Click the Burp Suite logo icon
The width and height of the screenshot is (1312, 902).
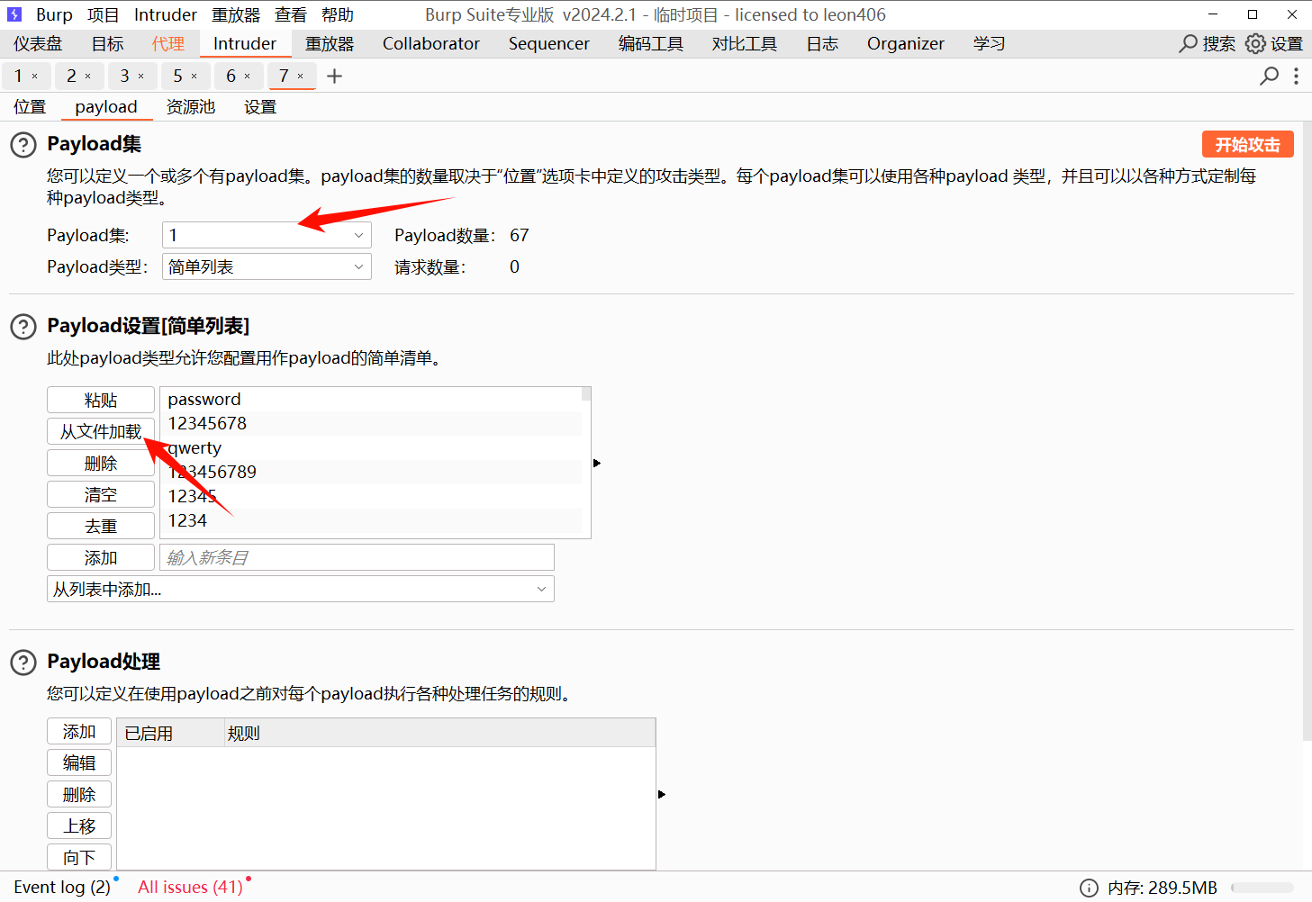[x=14, y=14]
